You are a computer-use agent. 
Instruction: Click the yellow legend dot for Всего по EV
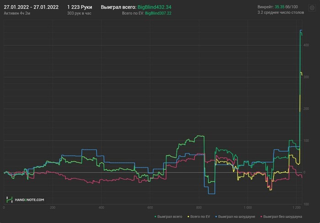coord(188,217)
